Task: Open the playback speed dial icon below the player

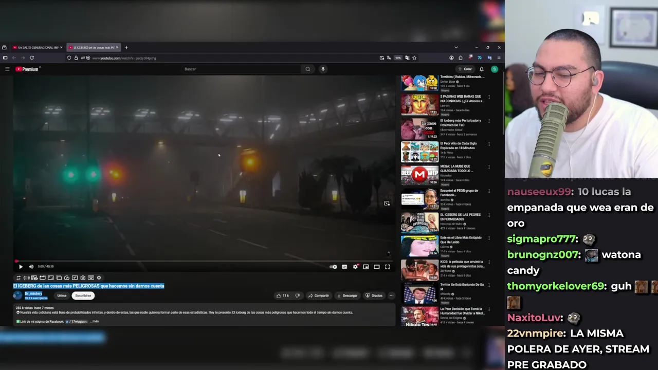Action: (67, 278)
